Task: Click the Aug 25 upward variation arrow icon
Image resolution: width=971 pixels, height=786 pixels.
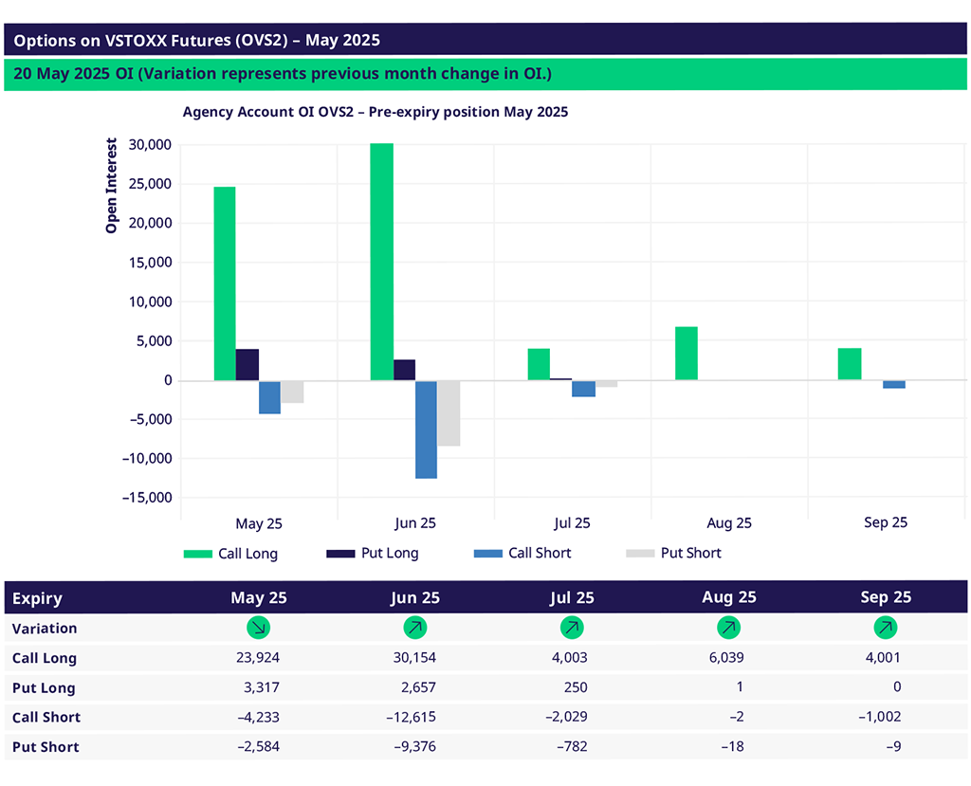Action: coord(728,628)
